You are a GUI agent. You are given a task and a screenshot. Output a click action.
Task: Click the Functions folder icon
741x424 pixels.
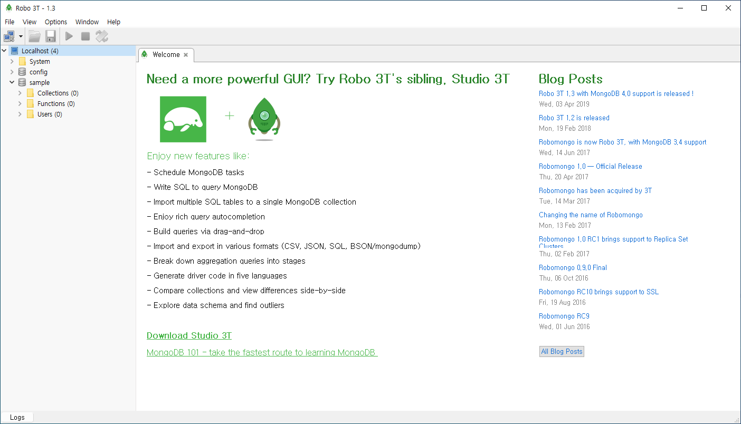[30, 103]
